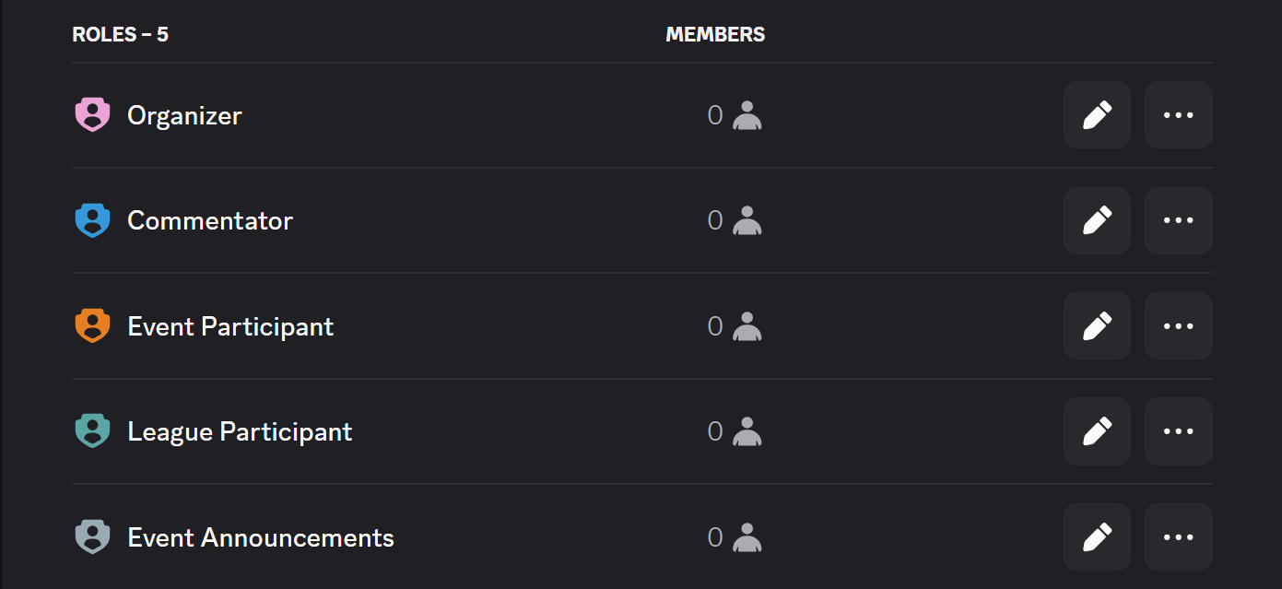Open the Event Announcements three-dot menu
The width and height of the screenshot is (1282, 589).
(1178, 536)
